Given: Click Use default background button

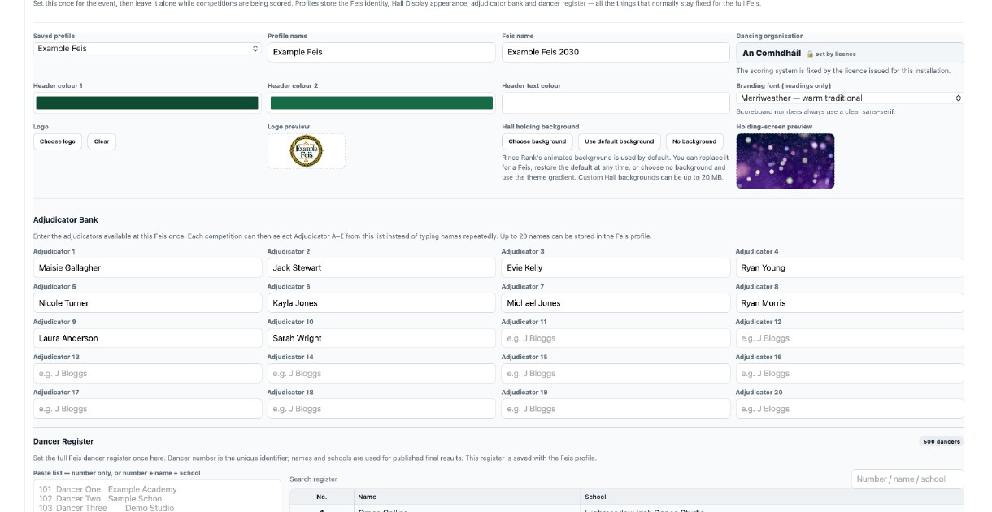Looking at the screenshot, I should click(620, 141).
